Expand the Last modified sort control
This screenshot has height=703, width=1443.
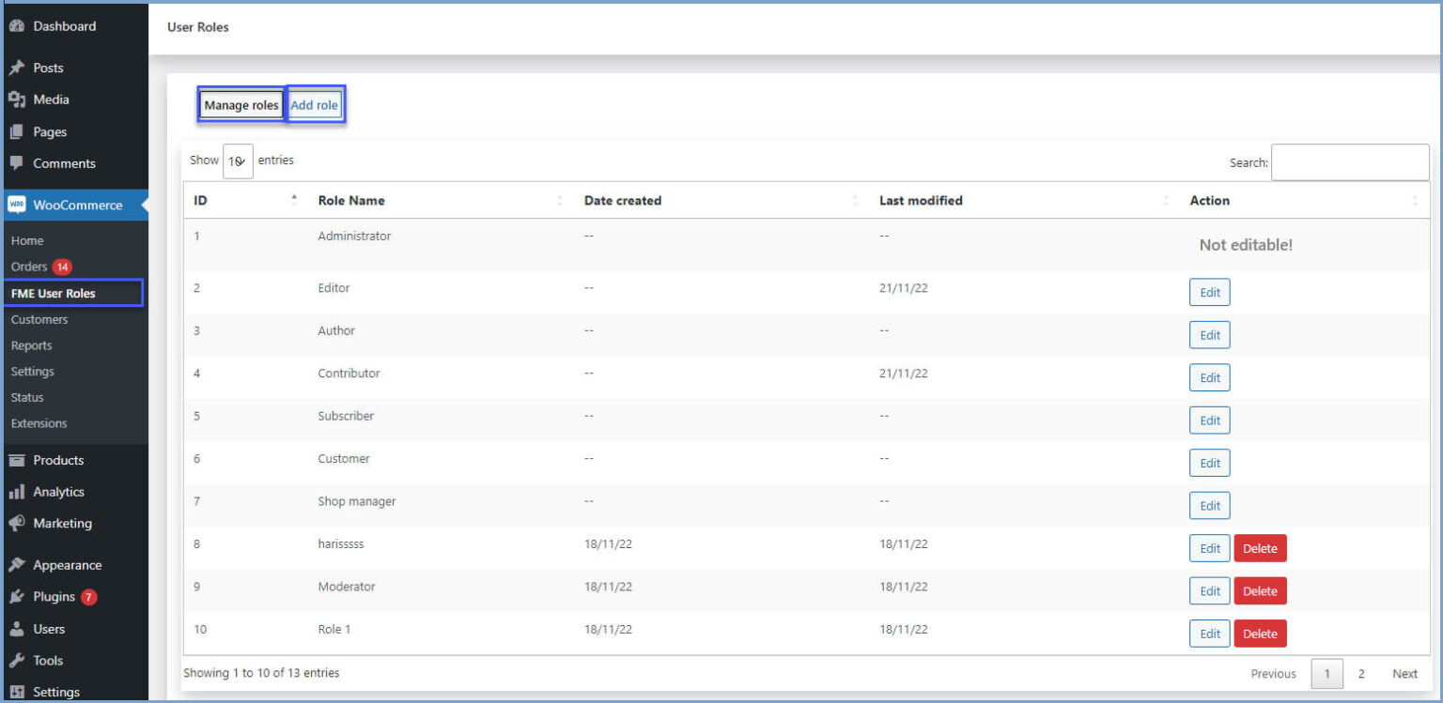1164,200
